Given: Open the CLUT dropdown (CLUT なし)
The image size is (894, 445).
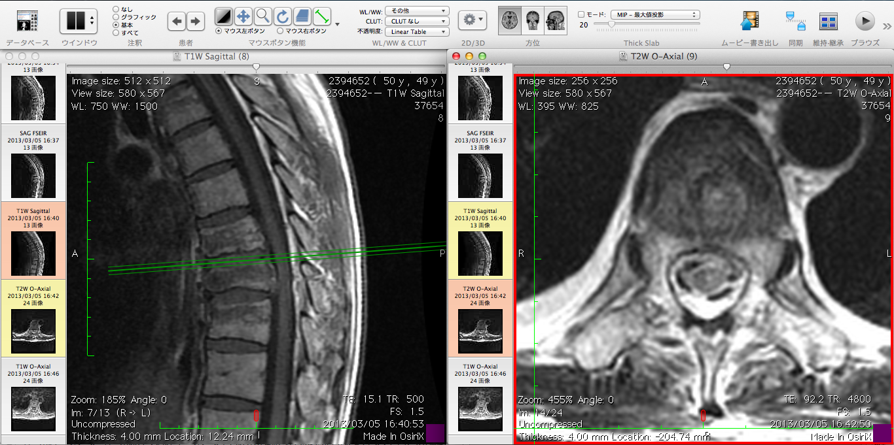Looking at the screenshot, I should pyautogui.click(x=417, y=22).
